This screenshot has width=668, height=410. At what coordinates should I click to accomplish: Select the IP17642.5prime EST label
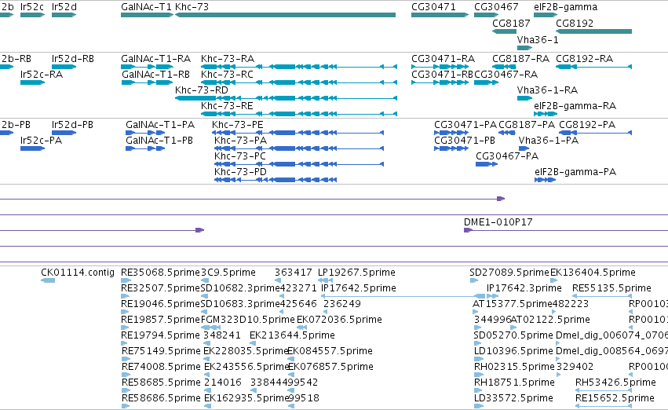[x=358, y=287]
